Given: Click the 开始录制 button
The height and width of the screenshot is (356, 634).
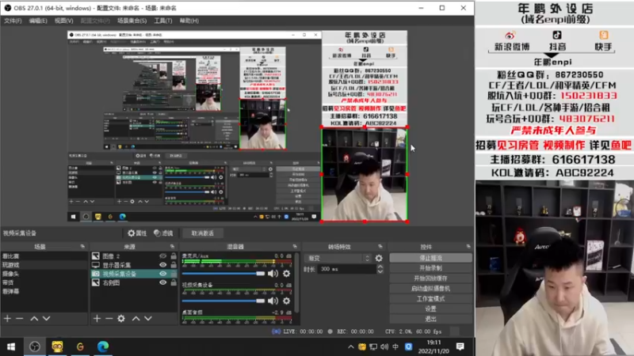Looking at the screenshot, I should (x=430, y=268).
